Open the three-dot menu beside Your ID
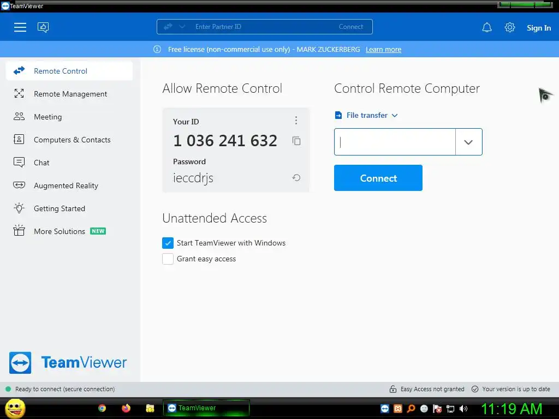 point(296,120)
